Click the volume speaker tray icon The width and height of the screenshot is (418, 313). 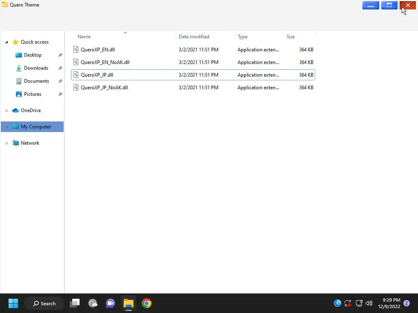369,303
